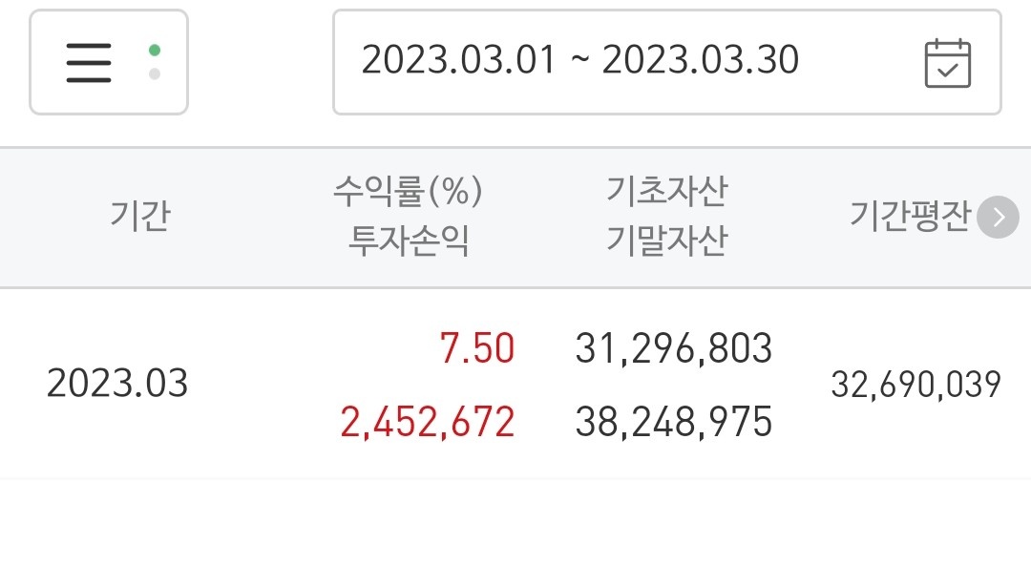1031x565 pixels.
Task: Click the 7.50 return rate value
Action: 477,348
